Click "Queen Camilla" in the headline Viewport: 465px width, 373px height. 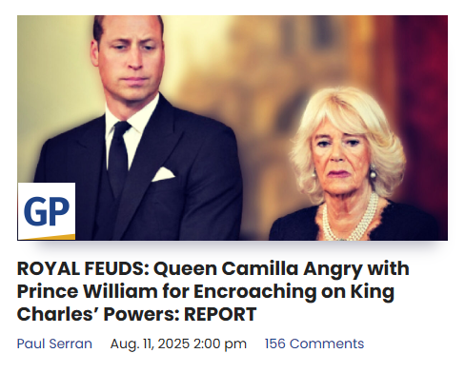point(226,268)
